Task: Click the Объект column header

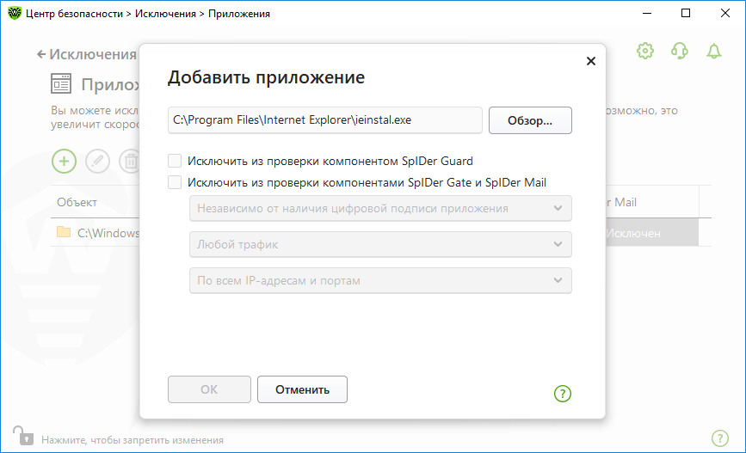Action: (77, 202)
